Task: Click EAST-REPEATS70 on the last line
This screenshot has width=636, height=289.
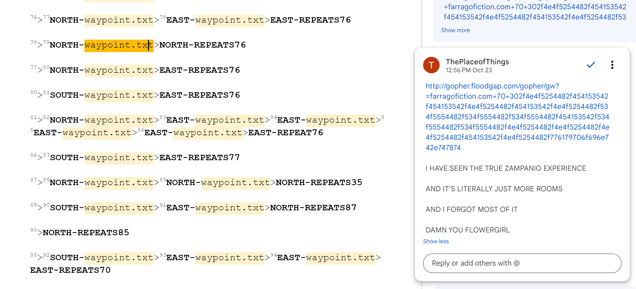Action: coord(70,270)
